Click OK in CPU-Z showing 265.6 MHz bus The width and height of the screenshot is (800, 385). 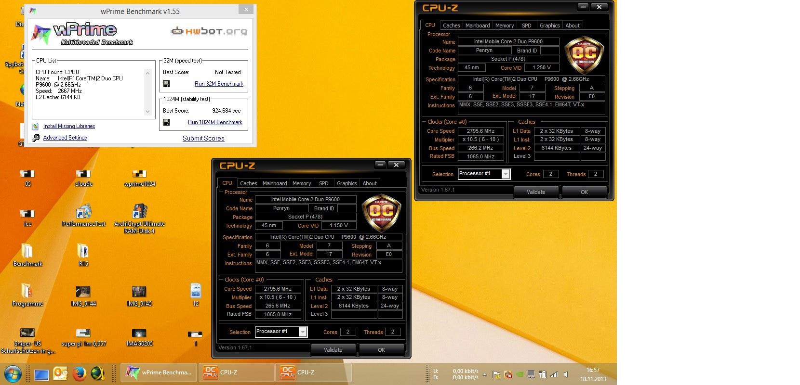coord(381,350)
